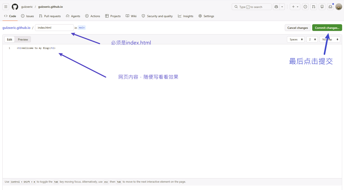Select the Edit tab
The image size is (344, 190).
[x=10, y=39]
